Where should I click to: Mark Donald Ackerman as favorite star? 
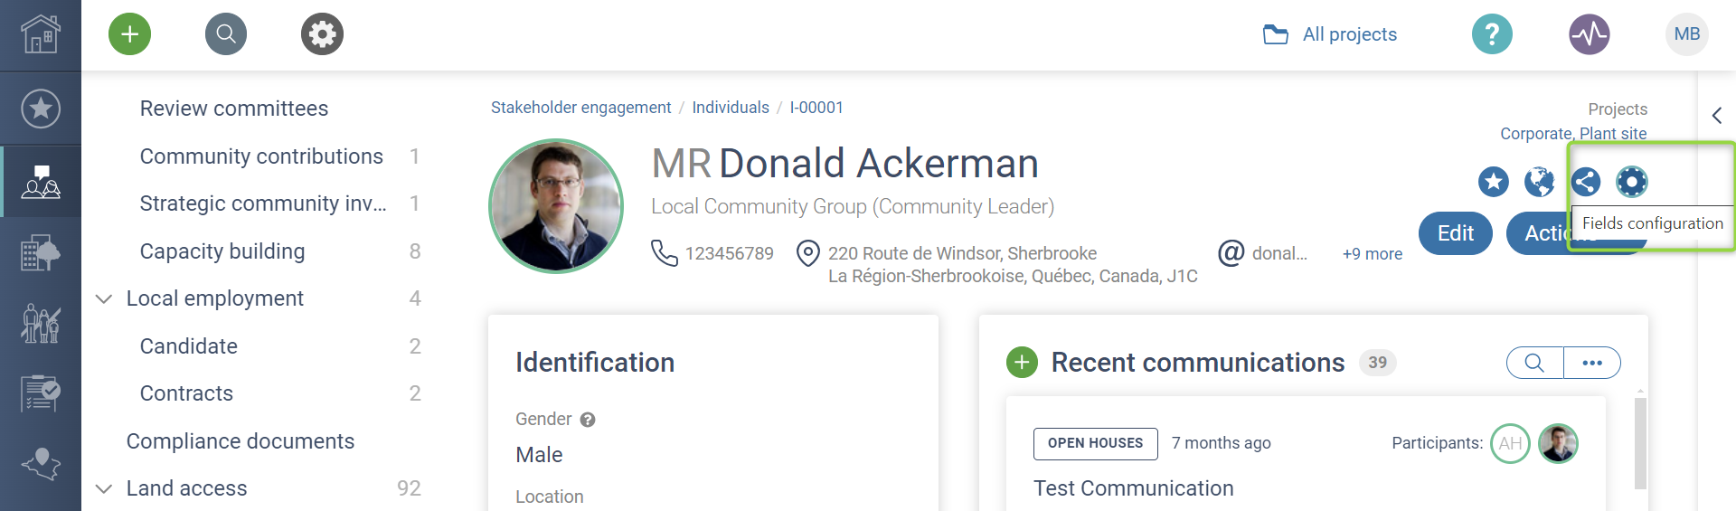click(1493, 182)
